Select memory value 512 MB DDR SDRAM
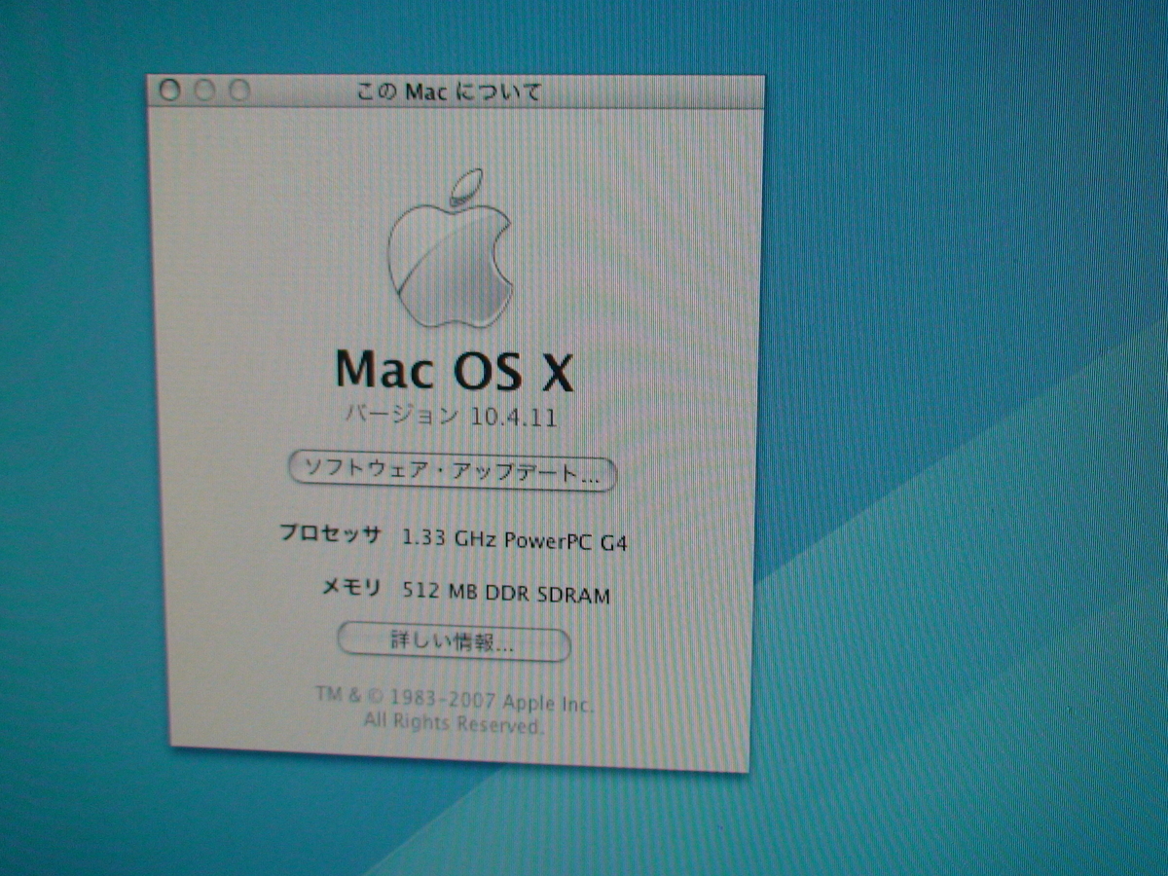 tap(506, 593)
